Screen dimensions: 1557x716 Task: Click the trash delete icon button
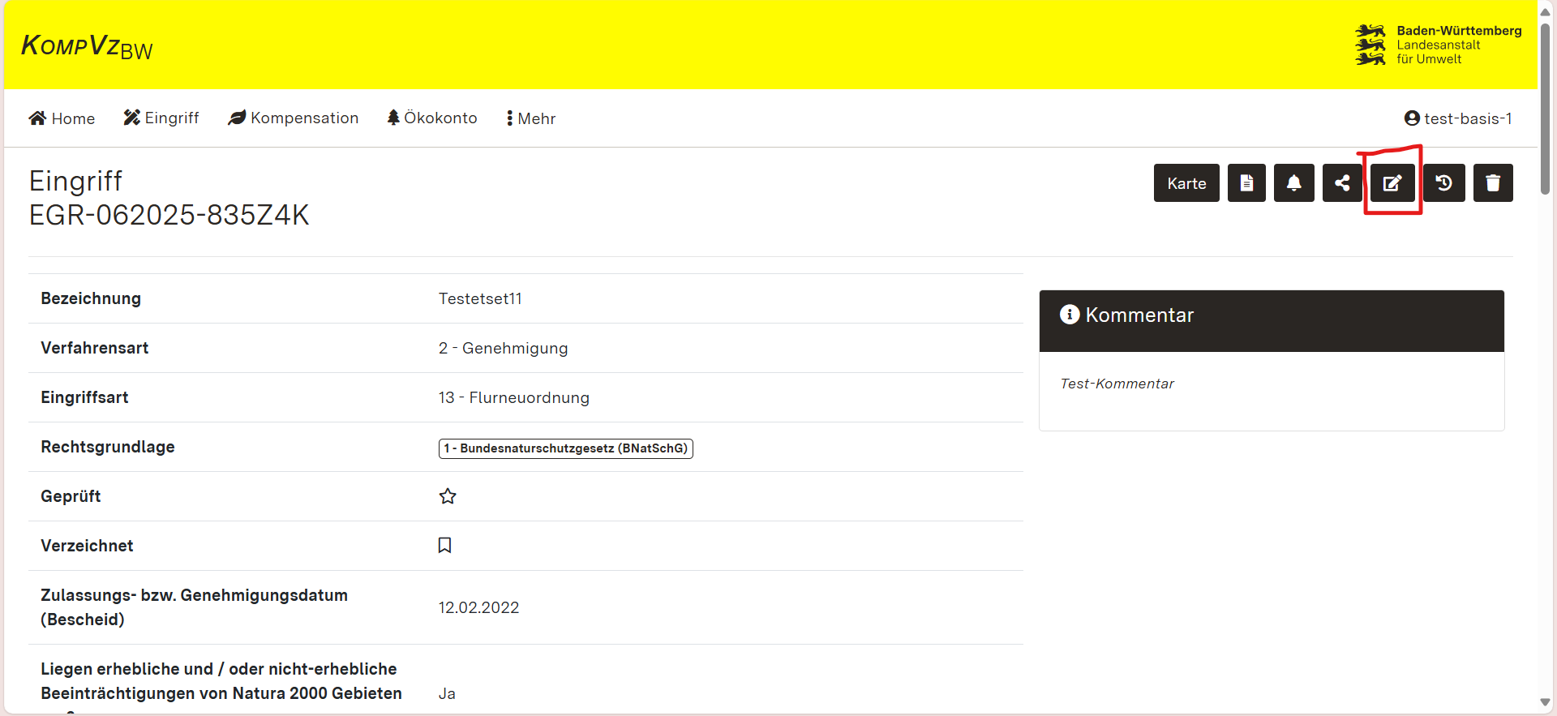1492,183
